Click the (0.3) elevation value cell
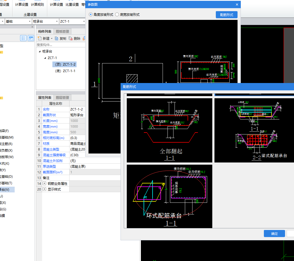The height and width of the screenshot is (261, 294). [x=77, y=138]
